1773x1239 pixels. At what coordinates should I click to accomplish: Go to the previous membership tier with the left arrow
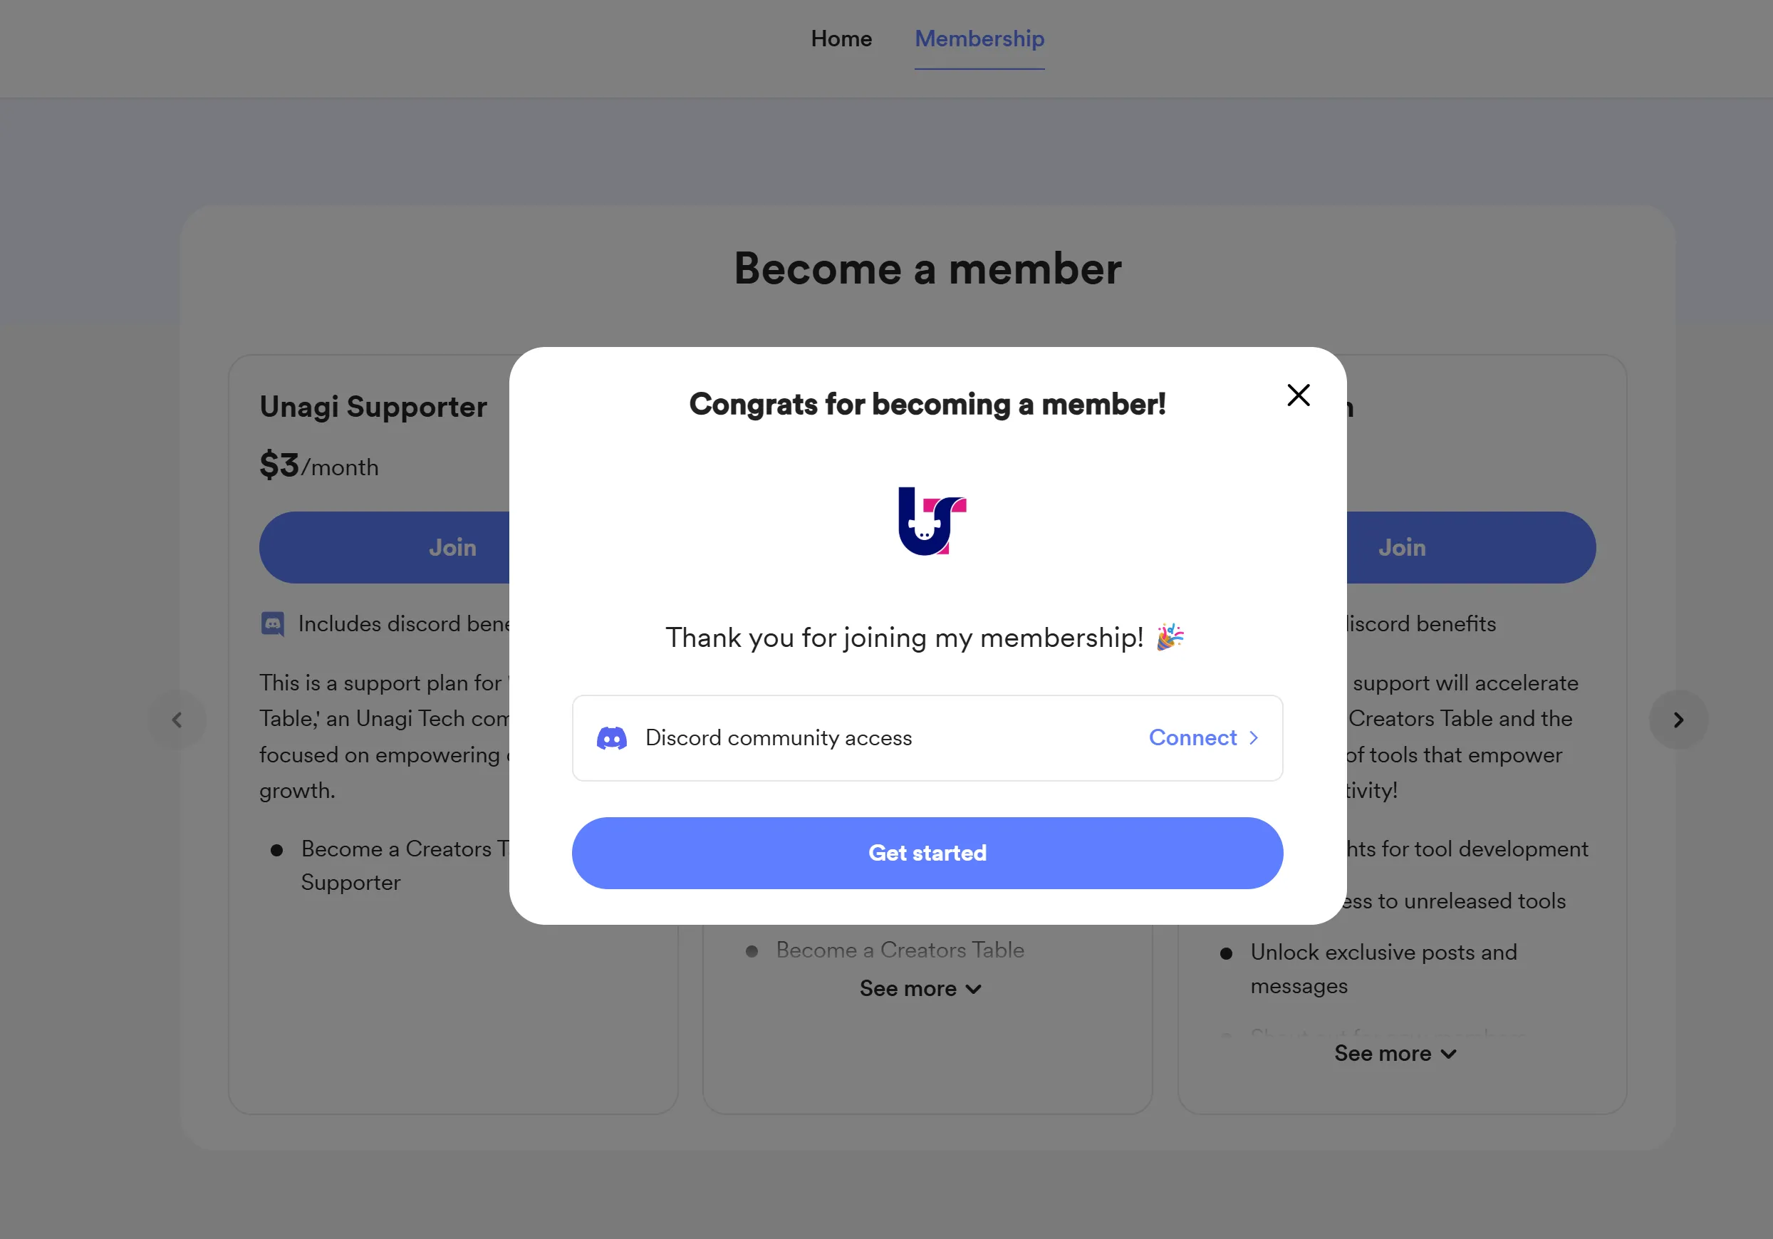177,720
